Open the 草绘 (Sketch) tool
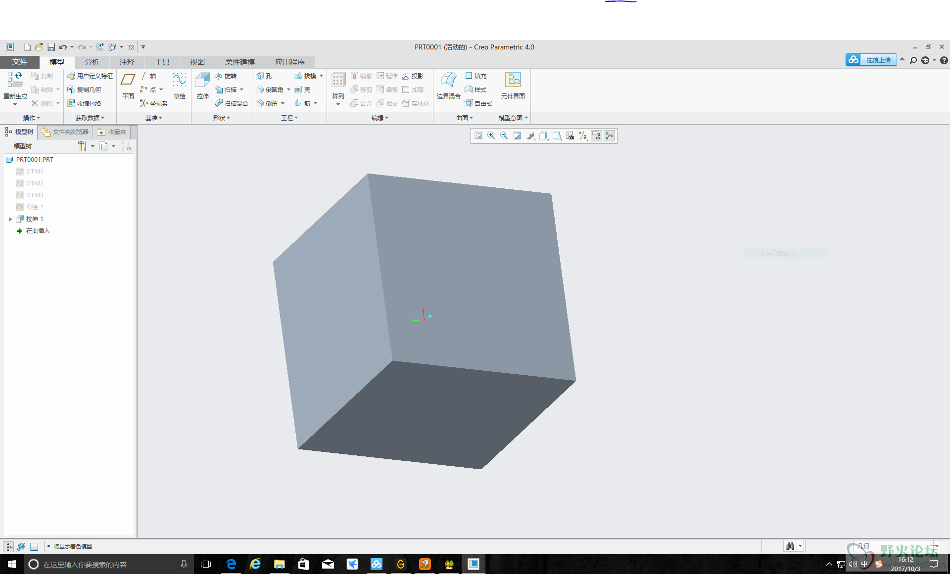The width and height of the screenshot is (950, 574). click(179, 85)
